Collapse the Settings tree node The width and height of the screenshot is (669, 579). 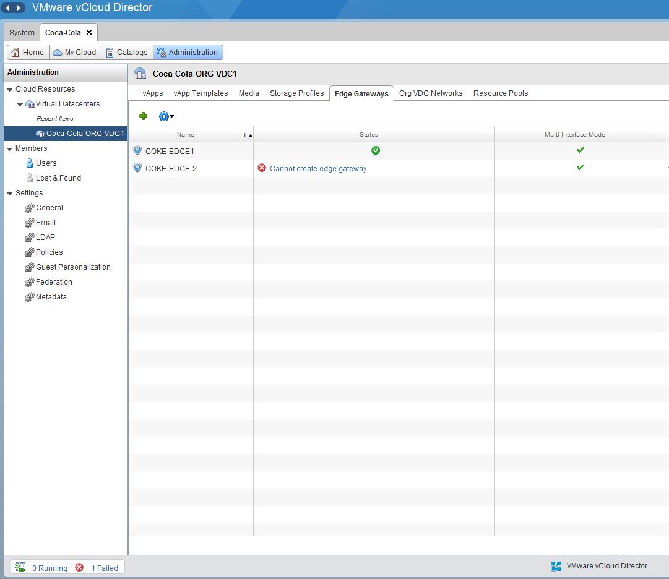click(x=9, y=194)
